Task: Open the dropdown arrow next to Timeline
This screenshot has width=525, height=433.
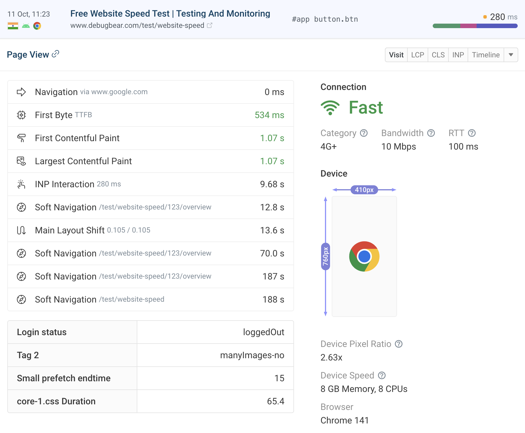Action: (511, 55)
